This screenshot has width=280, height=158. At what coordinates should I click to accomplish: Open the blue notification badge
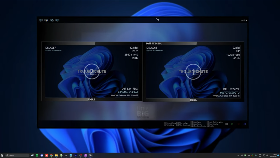pyautogui.click(x=278, y=155)
